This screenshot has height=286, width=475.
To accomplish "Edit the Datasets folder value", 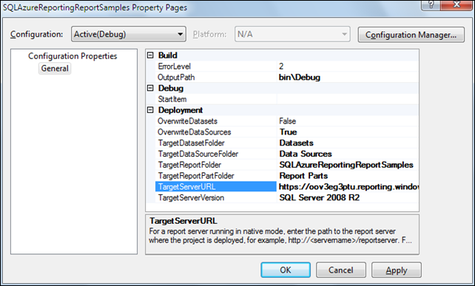I will 348,143.
